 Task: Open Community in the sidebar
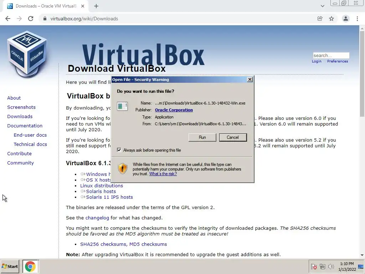click(x=20, y=163)
